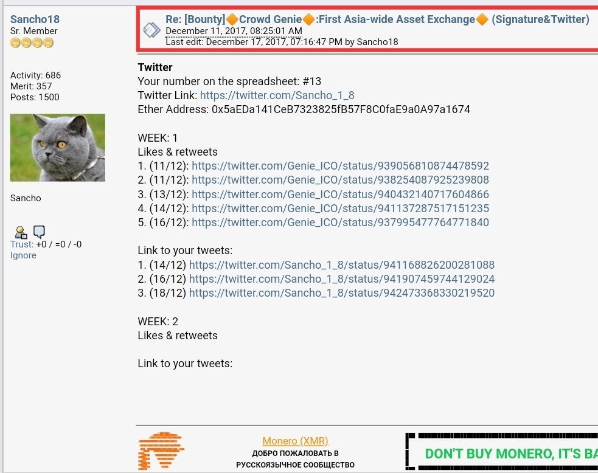Click the view profile icon under Sancho

(x=21, y=232)
